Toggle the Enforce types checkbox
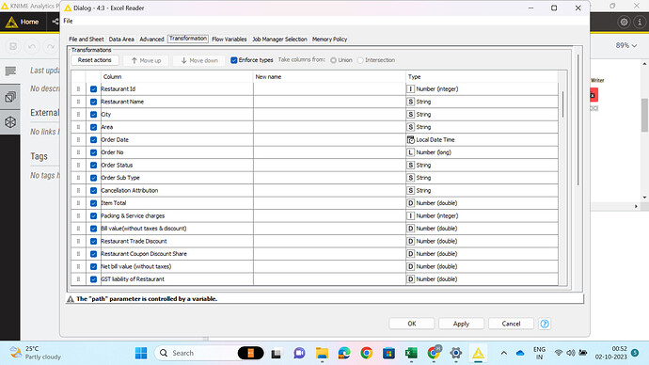 [x=234, y=60]
